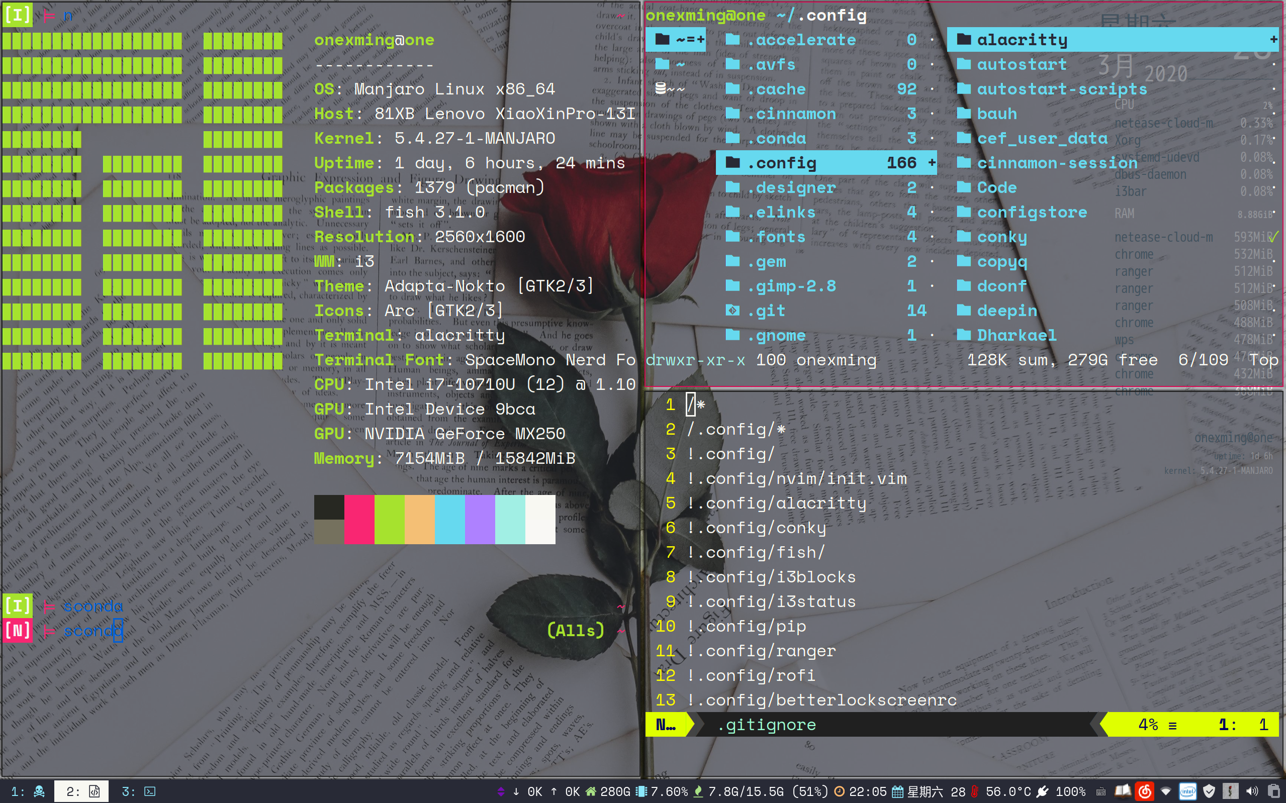
Task: Click the Intel graphics tray icon
Action: 1188,791
